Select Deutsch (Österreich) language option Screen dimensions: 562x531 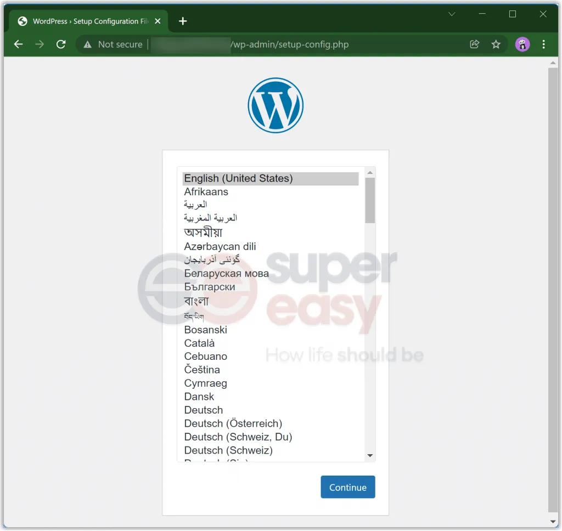271,423
